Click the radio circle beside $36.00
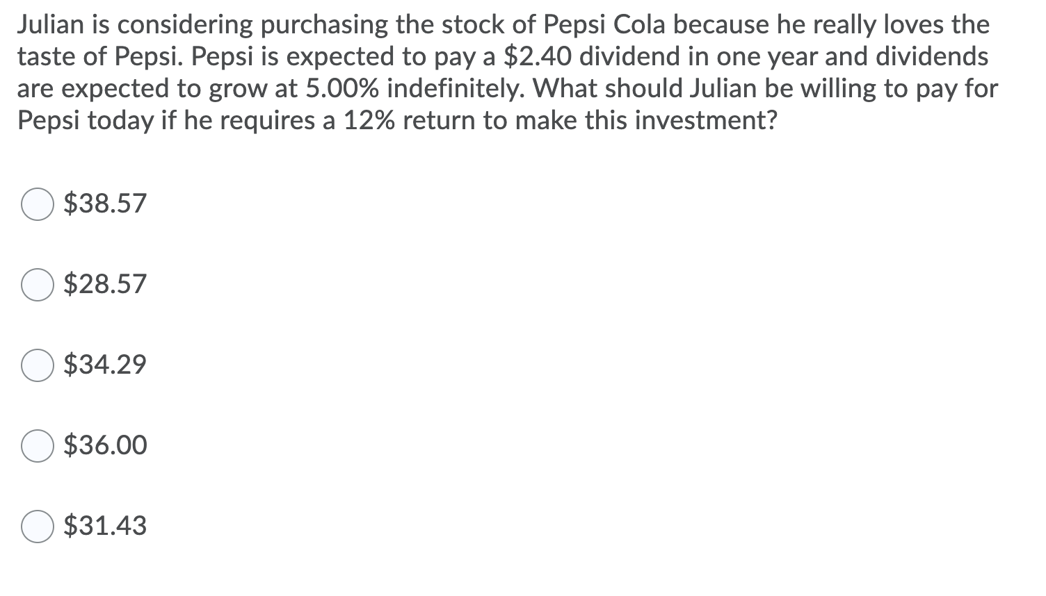Screen dimensions: 1046x596 coord(38,447)
